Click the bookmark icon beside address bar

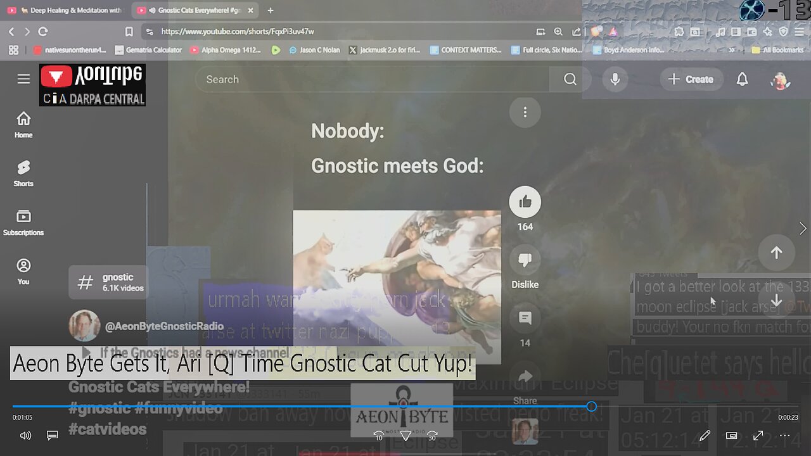[129, 32]
